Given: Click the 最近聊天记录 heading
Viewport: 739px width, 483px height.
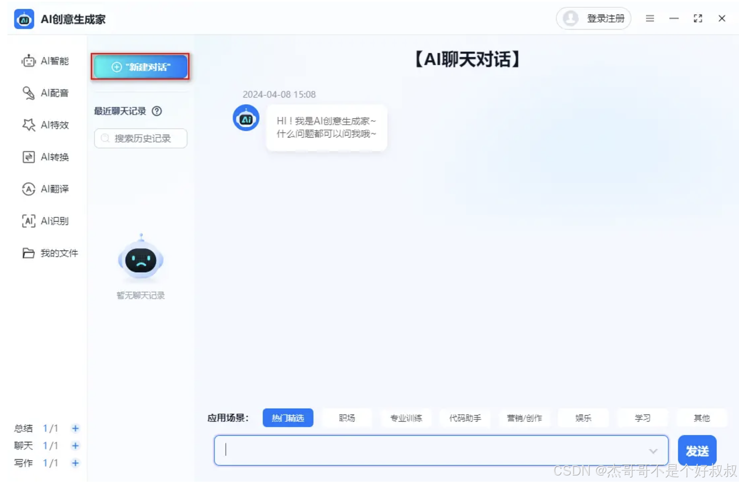Looking at the screenshot, I should (x=120, y=111).
